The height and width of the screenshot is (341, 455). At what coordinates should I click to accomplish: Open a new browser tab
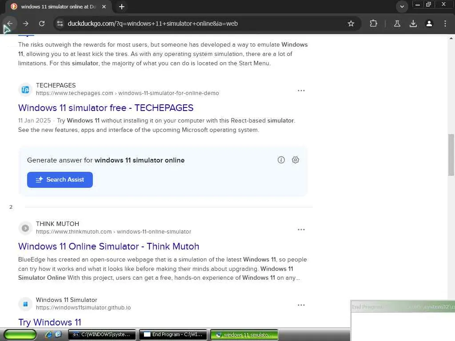122,7
